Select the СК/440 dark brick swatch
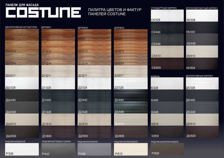The width and height of the screenshot is (224, 158). click(167, 28)
